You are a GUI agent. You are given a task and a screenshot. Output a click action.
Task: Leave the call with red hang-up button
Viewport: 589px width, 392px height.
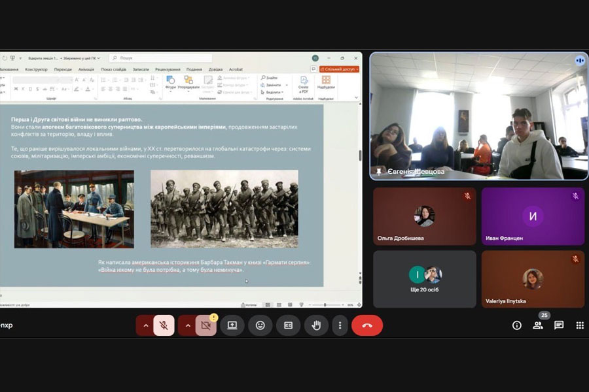click(x=366, y=325)
